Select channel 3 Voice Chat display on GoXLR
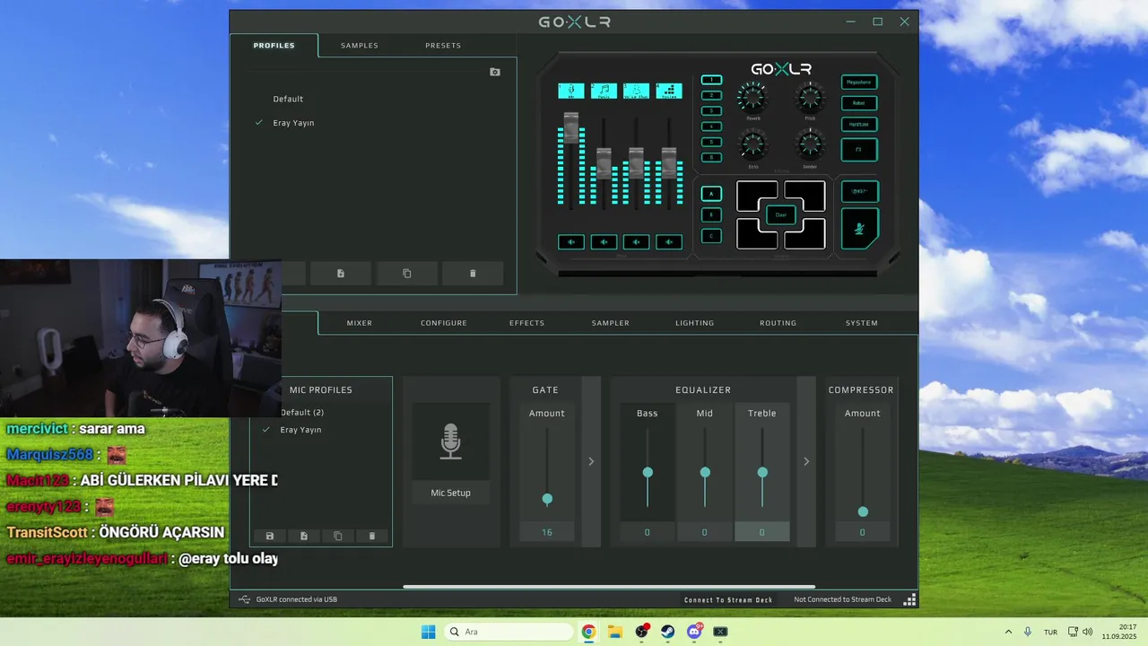This screenshot has width=1148, height=646. pyautogui.click(x=636, y=91)
